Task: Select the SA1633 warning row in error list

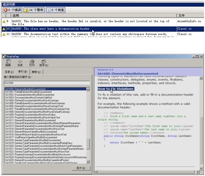Action: (103, 22)
